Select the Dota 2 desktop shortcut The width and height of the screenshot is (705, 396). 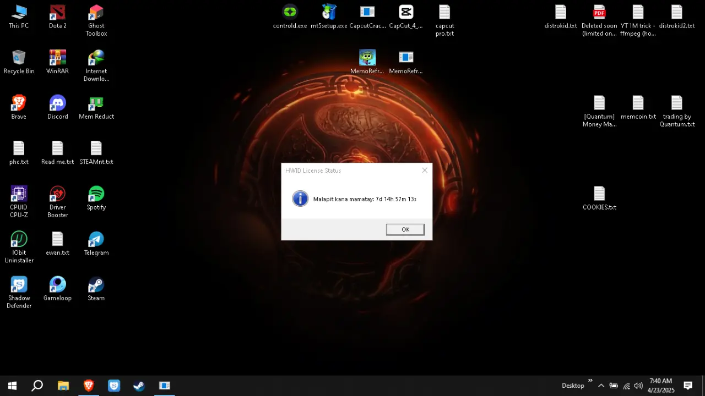click(x=57, y=17)
